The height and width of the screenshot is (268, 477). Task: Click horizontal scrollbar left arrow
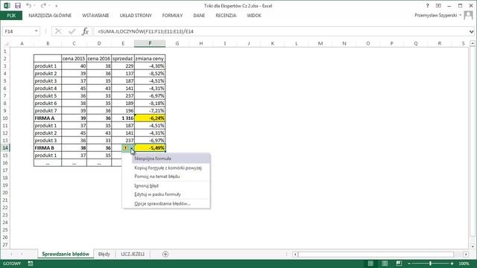point(295,255)
